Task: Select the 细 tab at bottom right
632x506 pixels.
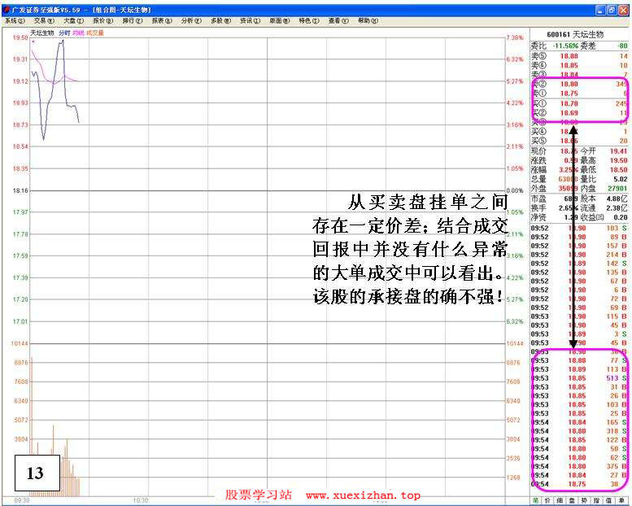Action: 560,501
